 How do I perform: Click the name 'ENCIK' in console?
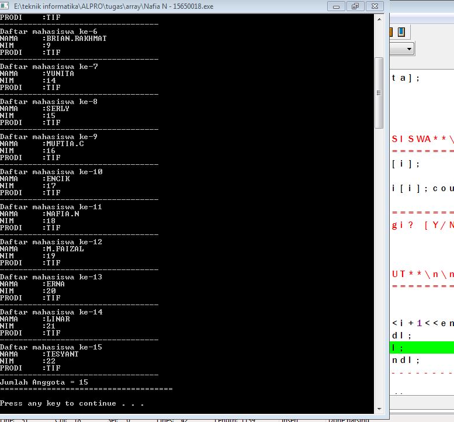58,179
